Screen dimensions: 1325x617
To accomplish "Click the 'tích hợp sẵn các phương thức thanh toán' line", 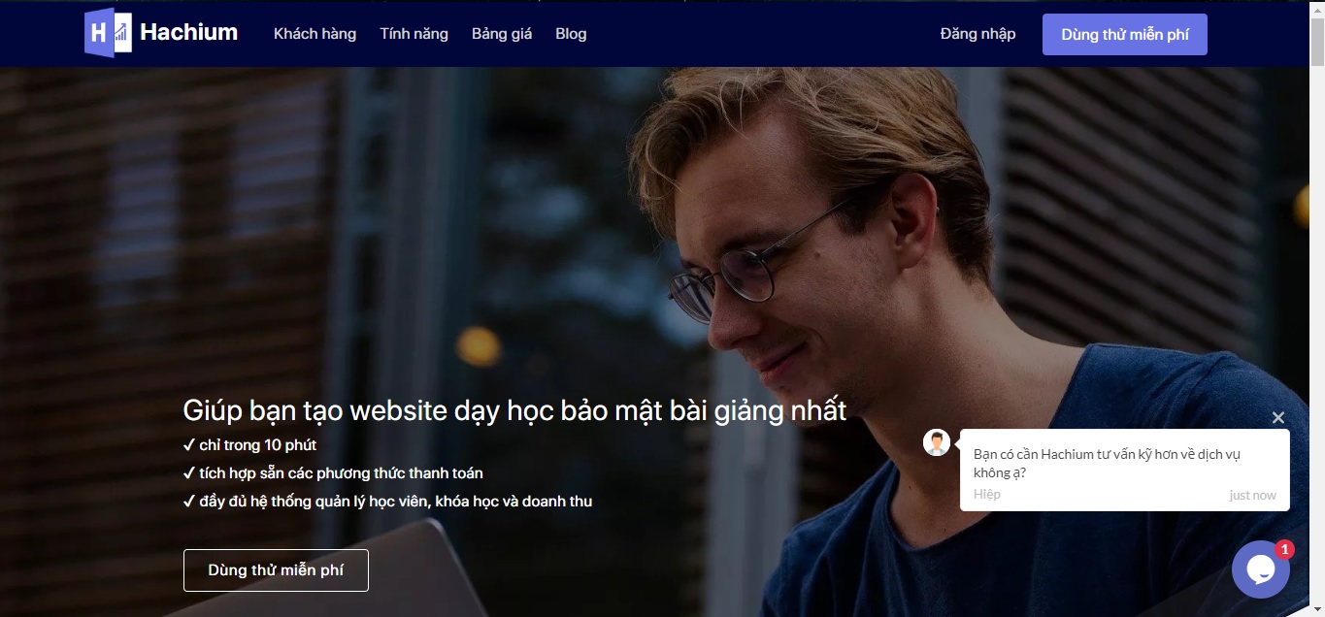I will tap(333, 473).
